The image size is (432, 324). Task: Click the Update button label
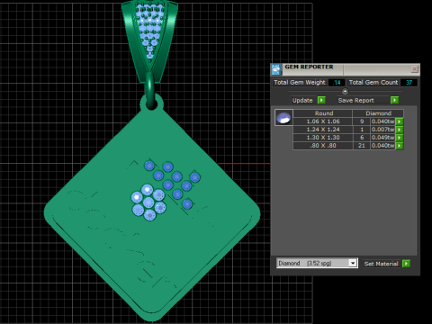click(302, 100)
